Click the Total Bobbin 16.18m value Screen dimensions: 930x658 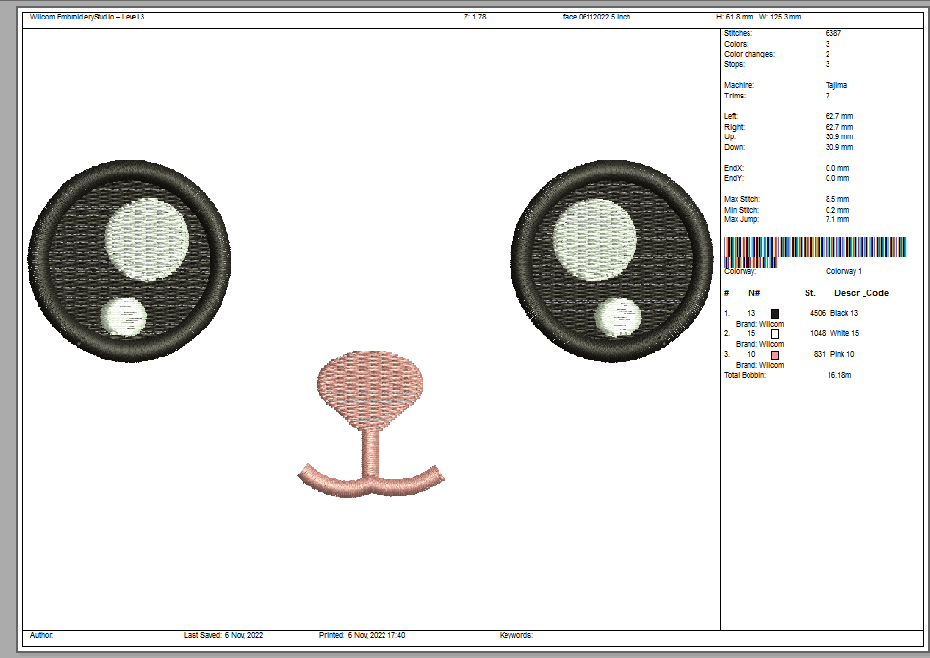click(x=839, y=375)
